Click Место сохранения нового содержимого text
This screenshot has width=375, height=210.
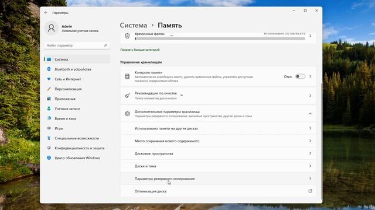pyautogui.click(x=167, y=141)
